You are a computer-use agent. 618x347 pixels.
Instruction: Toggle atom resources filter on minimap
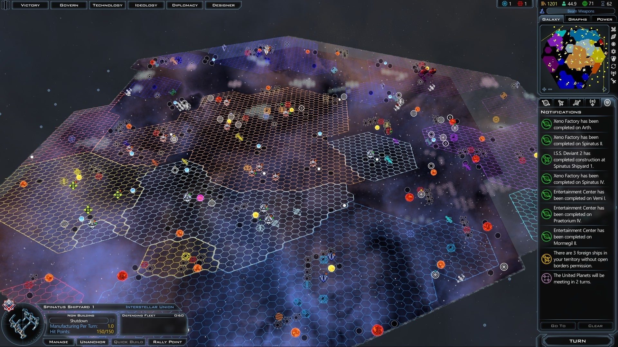(x=613, y=51)
